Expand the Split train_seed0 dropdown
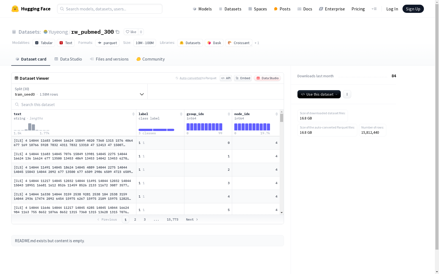Image resolution: width=439 pixels, height=274 pixels. click(79, 92)
